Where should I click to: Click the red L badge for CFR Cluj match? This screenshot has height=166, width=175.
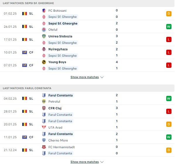click(x=169, y=111)
